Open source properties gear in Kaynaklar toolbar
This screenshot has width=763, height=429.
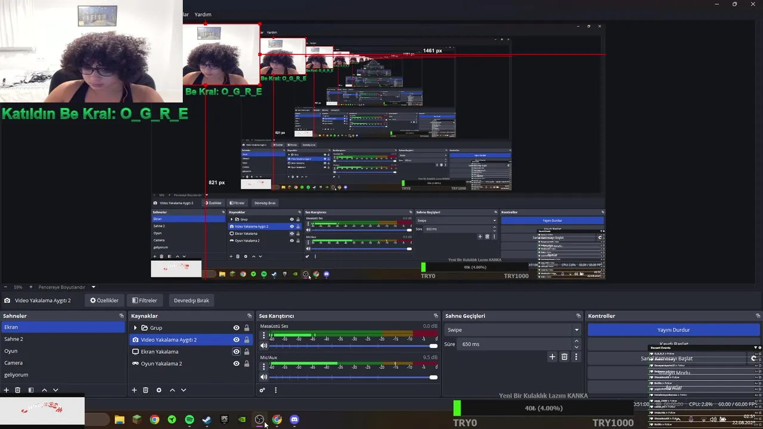click(159, 390)
